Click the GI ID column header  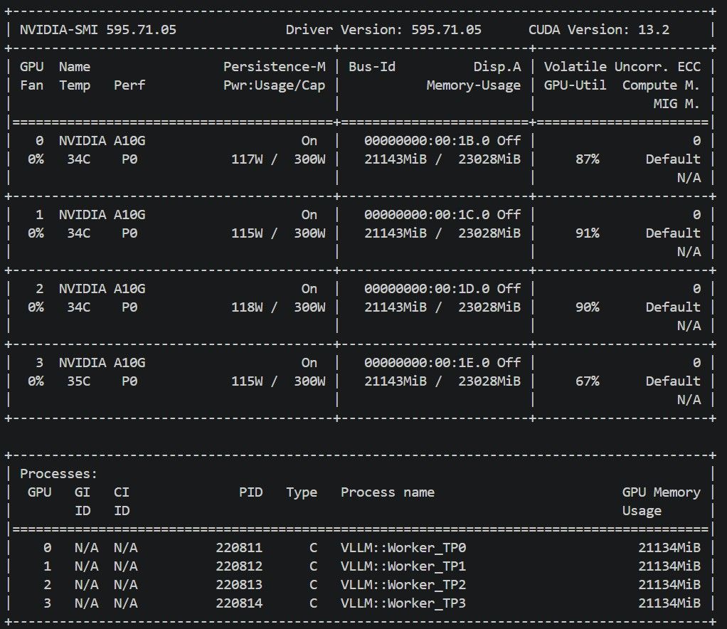pos(83,502)
